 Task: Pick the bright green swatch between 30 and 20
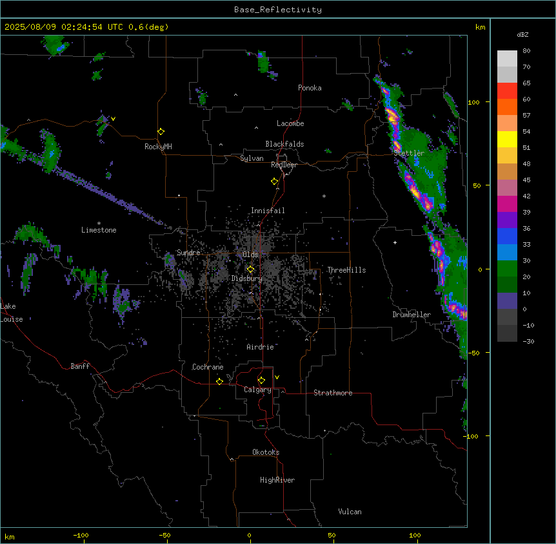coord(507,269)
